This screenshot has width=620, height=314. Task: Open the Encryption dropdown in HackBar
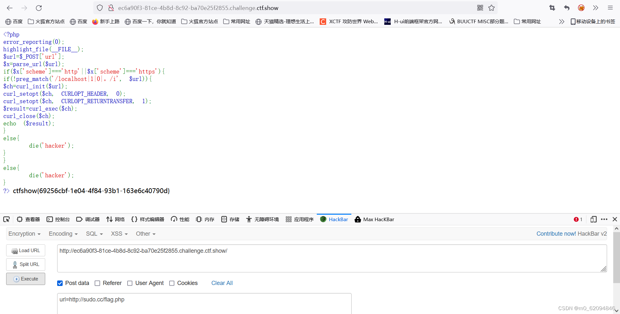coord(24,233)
